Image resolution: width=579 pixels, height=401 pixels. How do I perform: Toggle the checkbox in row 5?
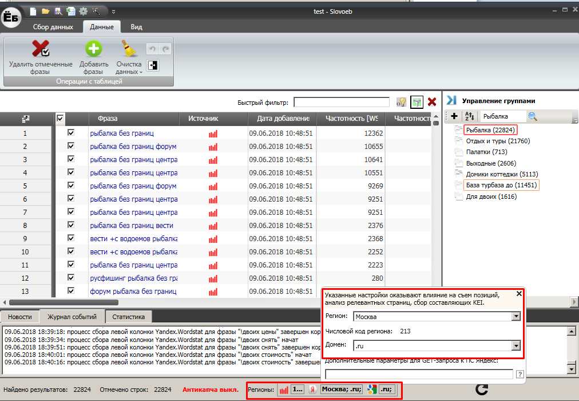[71, 185]
